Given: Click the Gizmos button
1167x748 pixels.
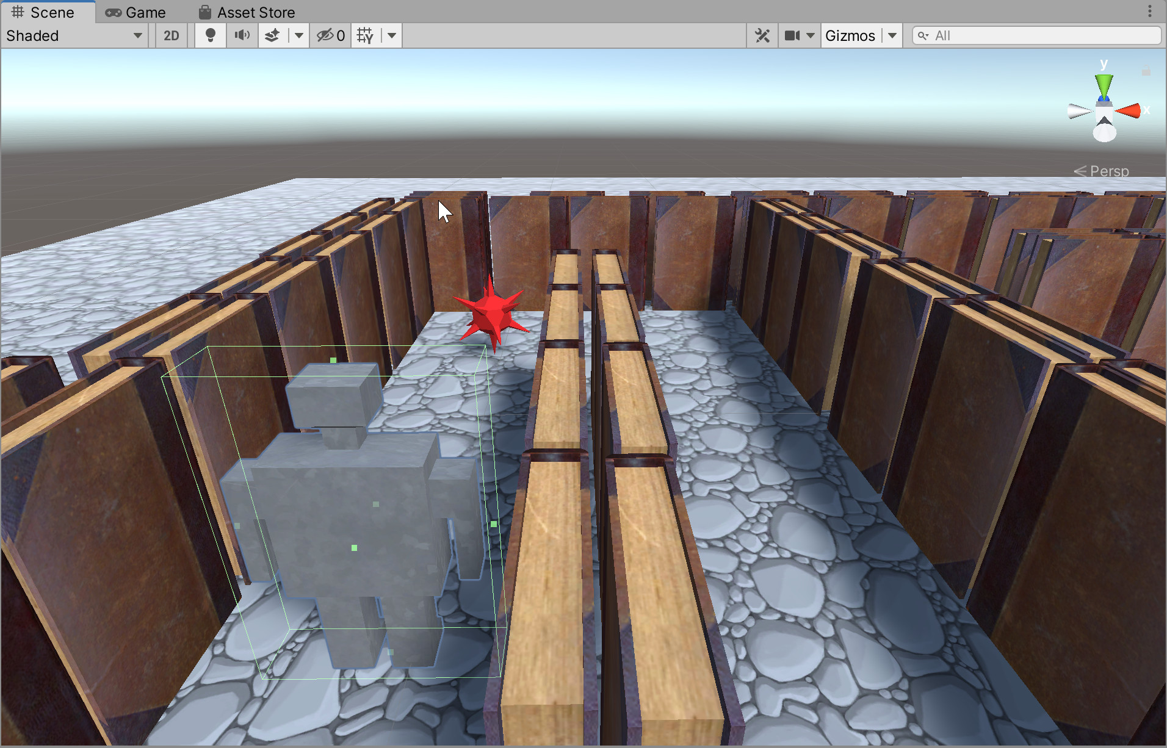Looking at the screenshot, I should tap(850, 35).
